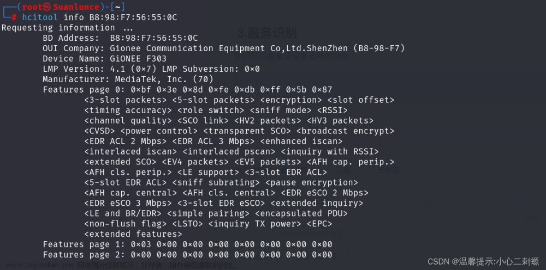Click the <role switch> feature tag
Screen dimensions: 546x270
point(211,110)
